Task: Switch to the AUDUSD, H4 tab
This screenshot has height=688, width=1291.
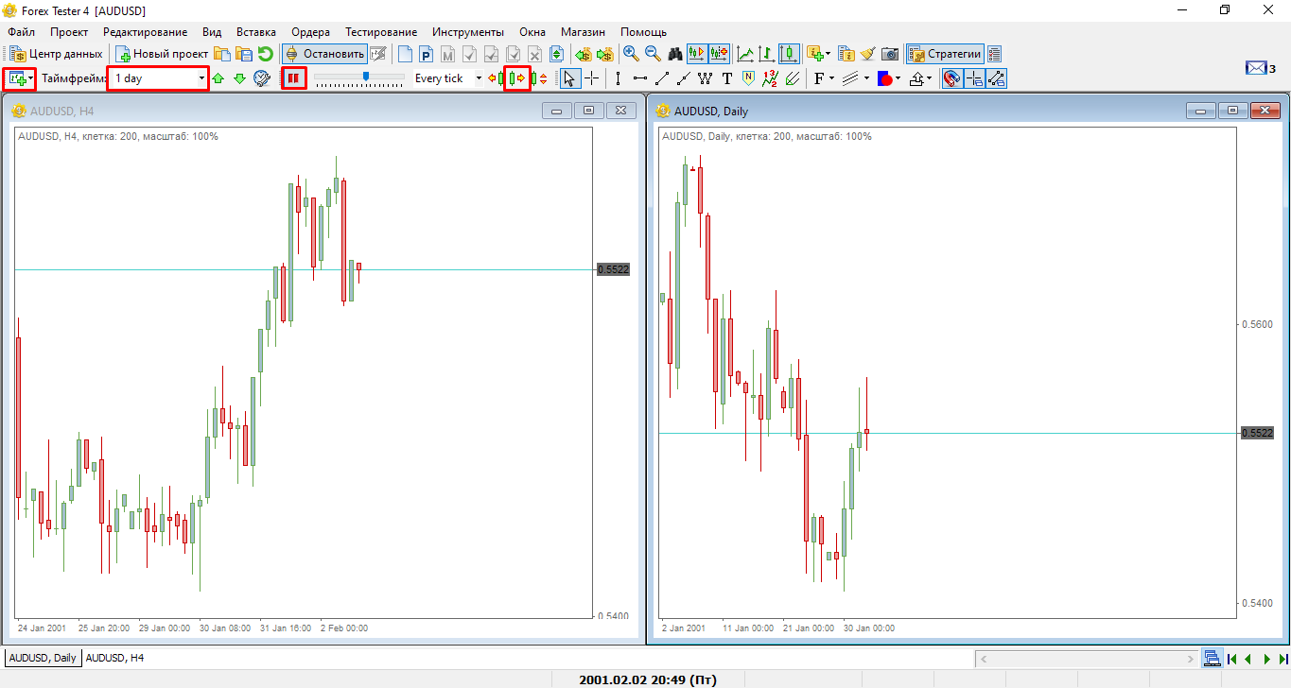Action: tap(114, 658)
